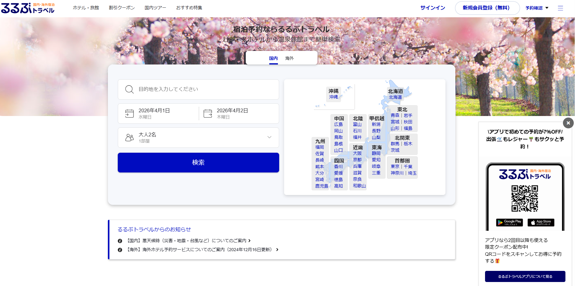
Task: Expand the 予約確認 dropdown
Action: (x=537, y=8)
